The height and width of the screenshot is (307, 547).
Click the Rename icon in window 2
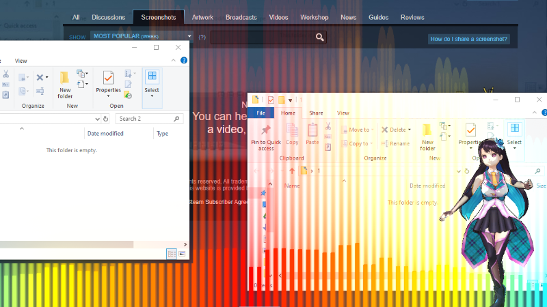coord(40,91)
